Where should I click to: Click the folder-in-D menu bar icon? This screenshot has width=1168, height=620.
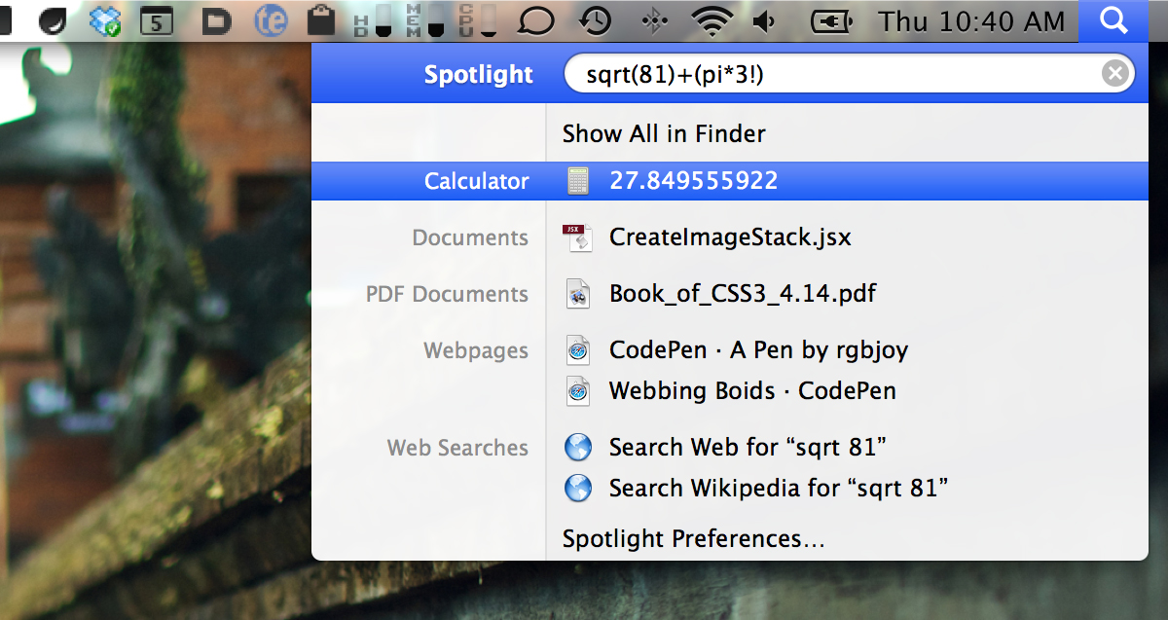pyautogui.click(x=216, y=21)
